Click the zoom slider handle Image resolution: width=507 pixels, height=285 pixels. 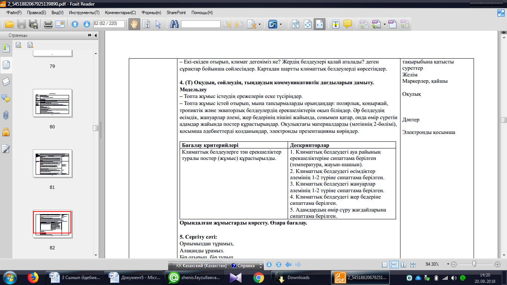[x=474, y=264]
